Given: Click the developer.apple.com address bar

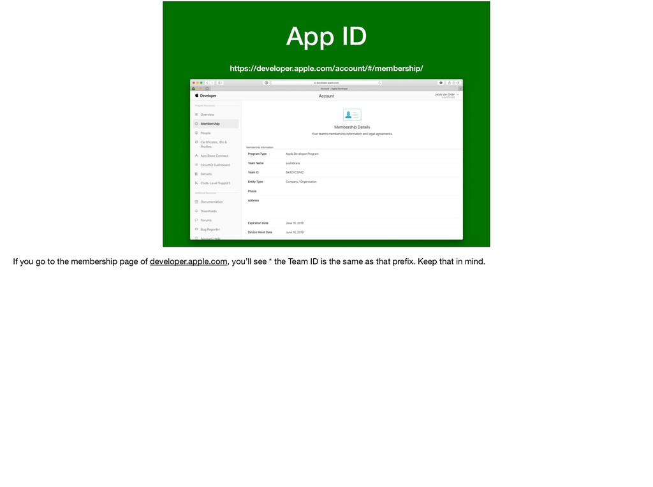Looking at the screenshot, I should (326, 83).
